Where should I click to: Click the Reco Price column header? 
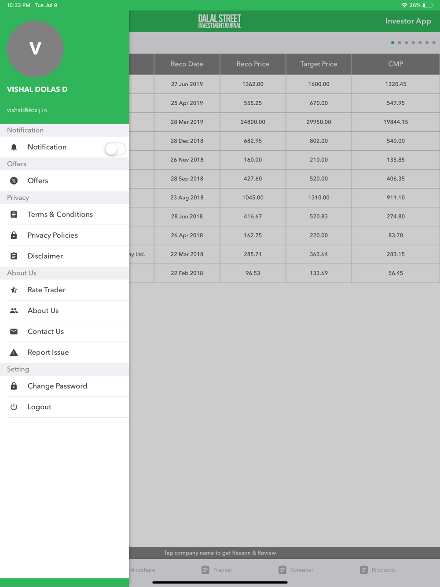coord(253,64)
